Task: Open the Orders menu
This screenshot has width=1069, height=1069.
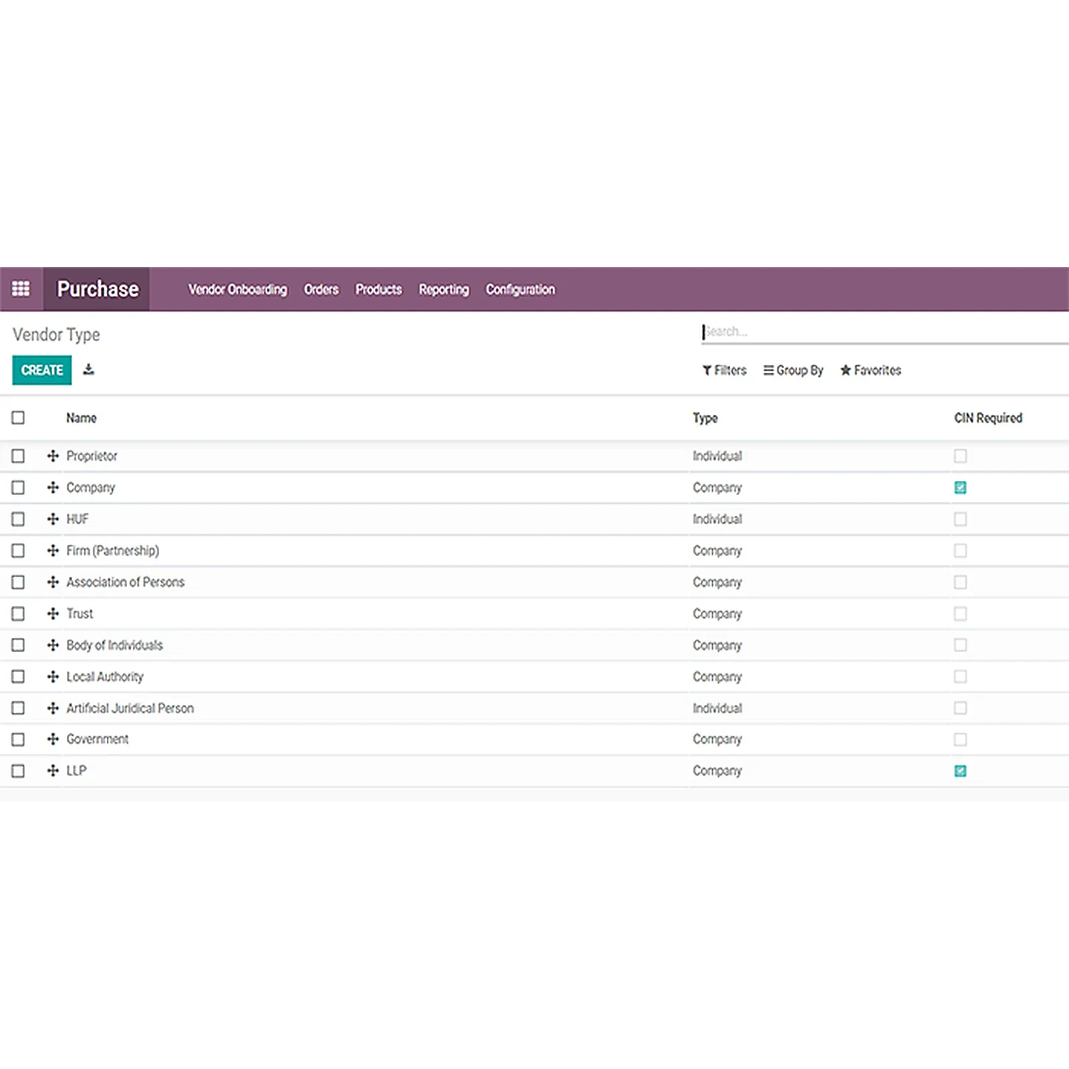Action: (321, 289)
